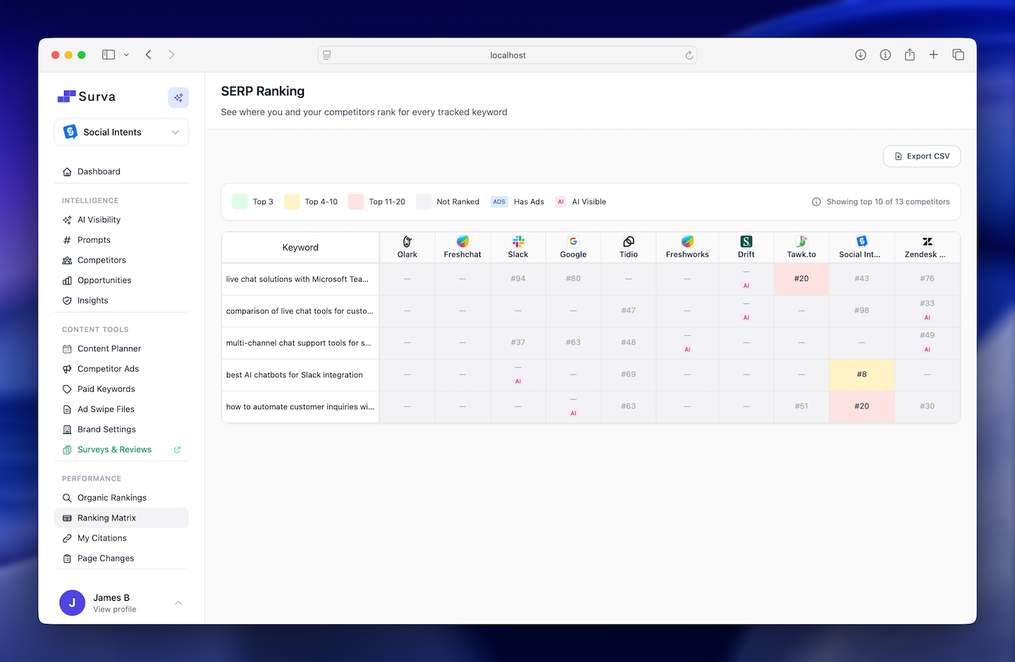The width and height of the screenshot is (1015, 662).
Task: Click the Slack logo in the column header
Action: coord(518,241)
